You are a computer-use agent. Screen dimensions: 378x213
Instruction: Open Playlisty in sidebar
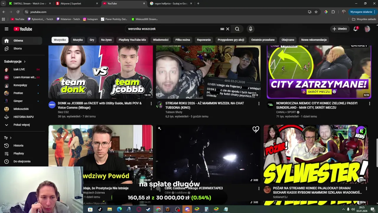21,154
